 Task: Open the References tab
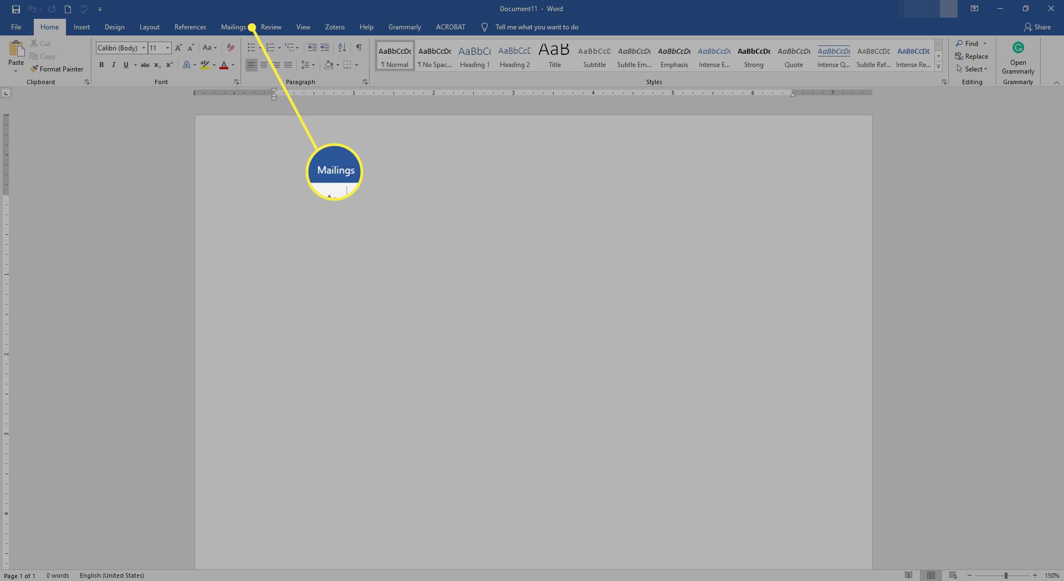pos(190,27)
